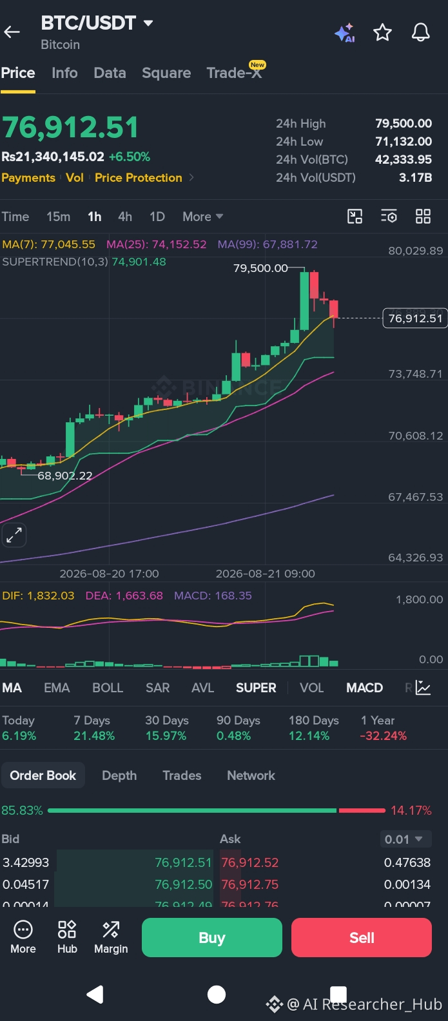Tap Android back navigation button

(x=95, y=995)
